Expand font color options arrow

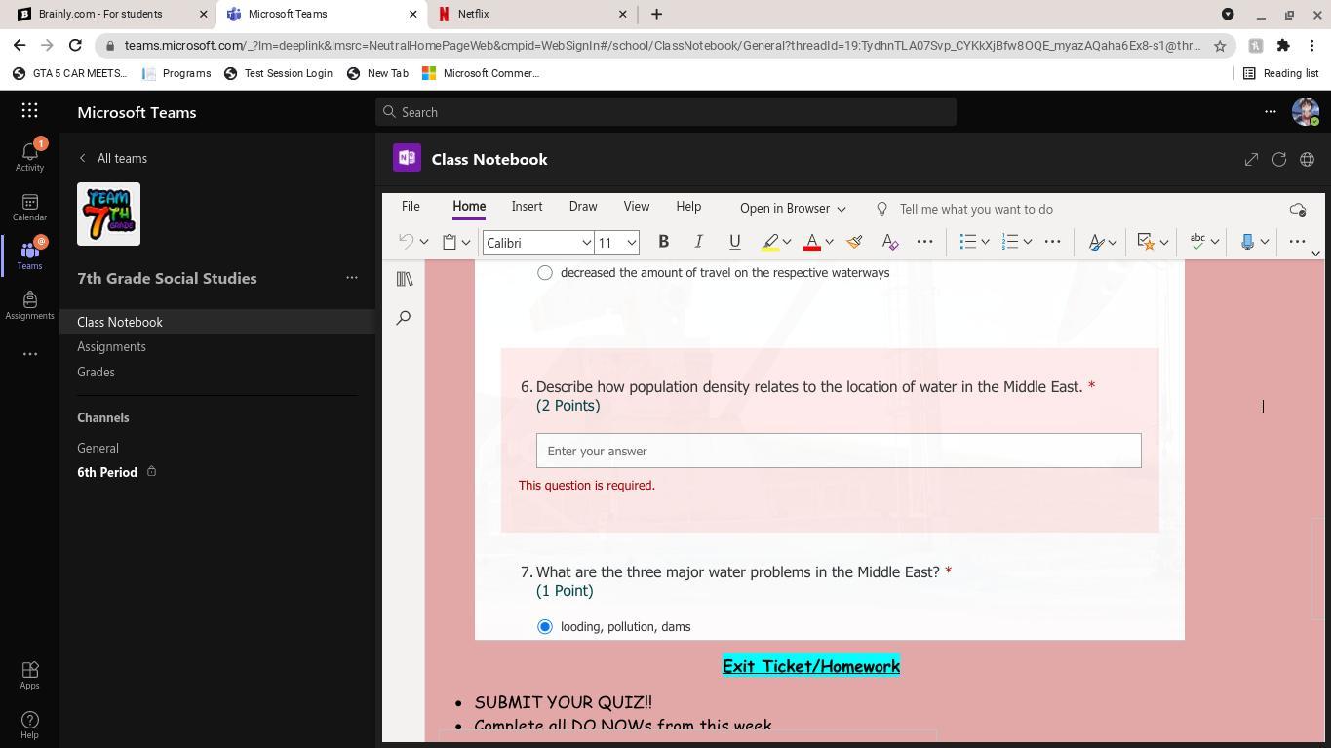(x=829, y=242)
